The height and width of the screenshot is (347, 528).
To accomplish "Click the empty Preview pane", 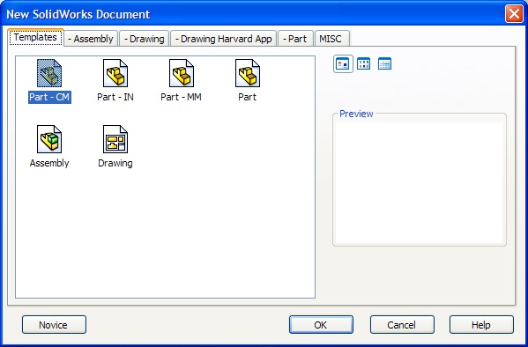I will 420,183.
